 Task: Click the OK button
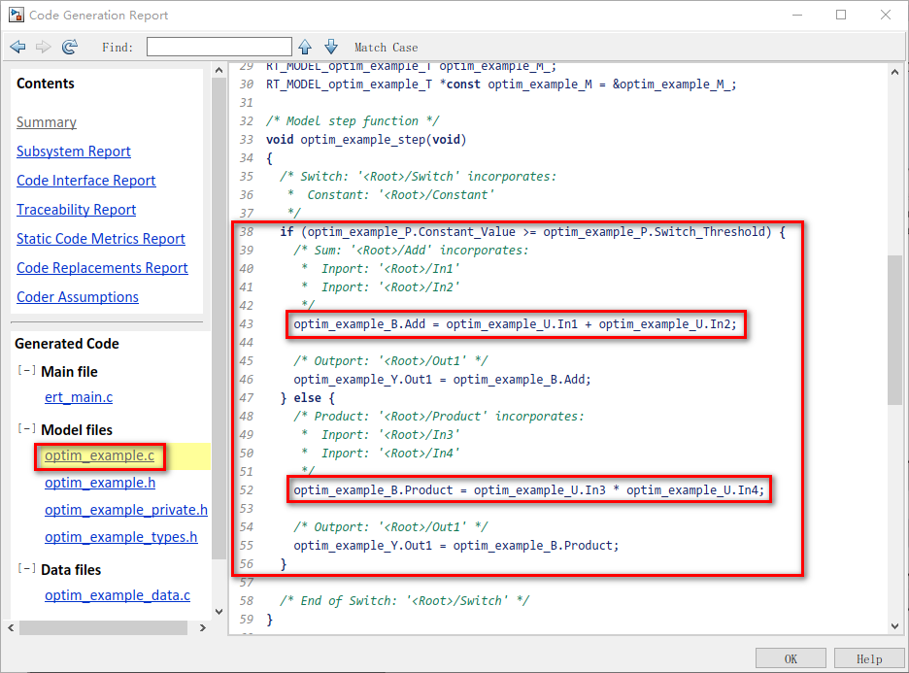tap(791, 659)
